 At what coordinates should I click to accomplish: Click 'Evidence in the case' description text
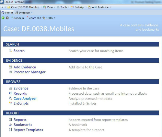click(84, 89)
